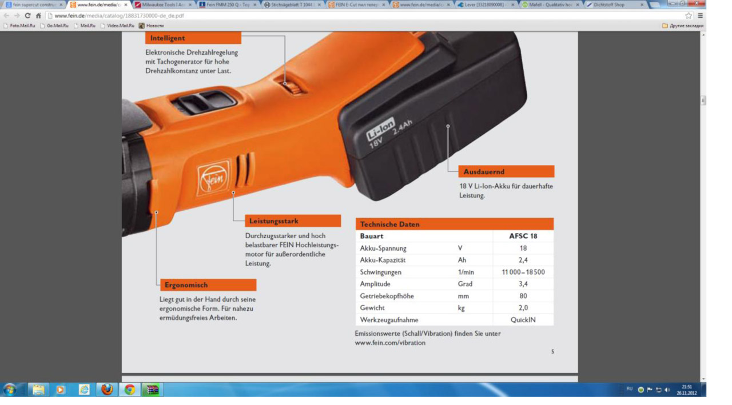732x405 pixels.
Task: Click the 'Technische Daten' table header
Action: point(455,224)
